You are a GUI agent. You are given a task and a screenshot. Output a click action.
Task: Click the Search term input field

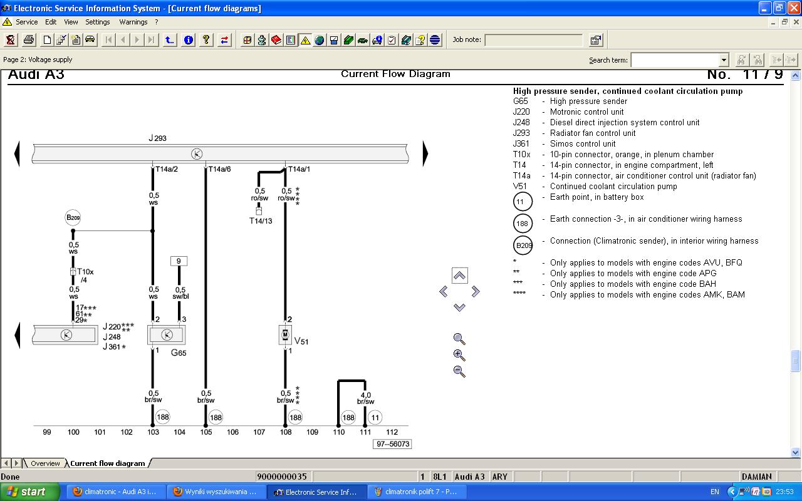[675, 60]
